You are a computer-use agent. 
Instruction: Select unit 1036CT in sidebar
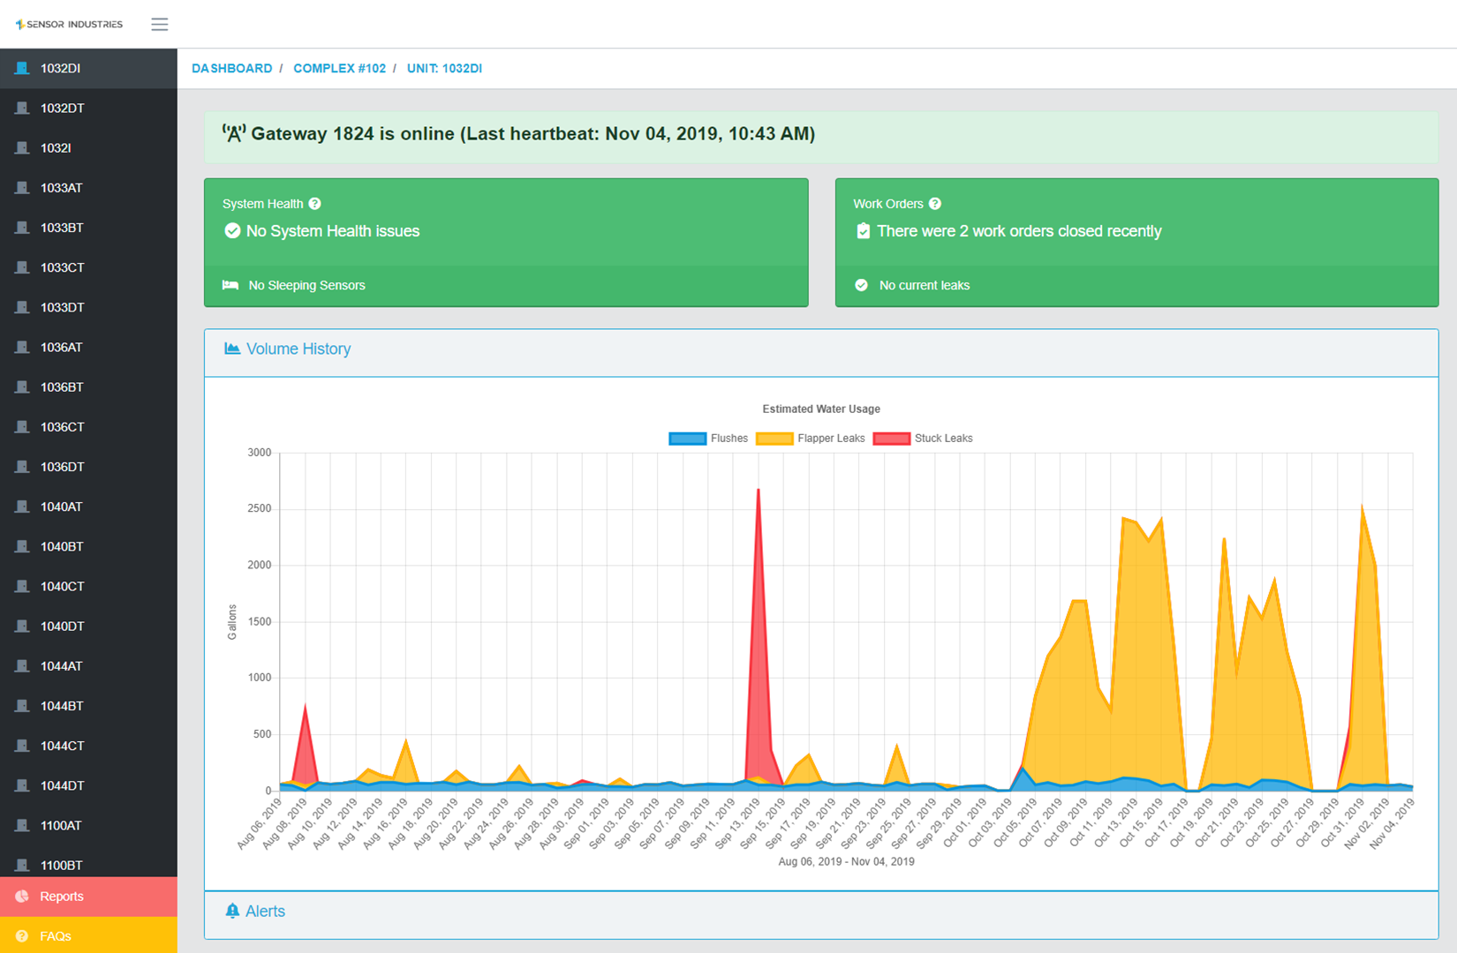88,426
